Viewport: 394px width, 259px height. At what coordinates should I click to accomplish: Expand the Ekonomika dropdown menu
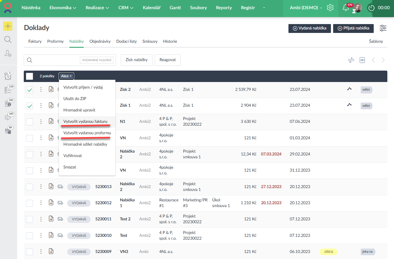[x=63, y=8]
